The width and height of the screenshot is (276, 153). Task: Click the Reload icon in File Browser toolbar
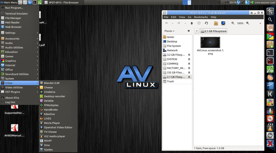(206, 23)
